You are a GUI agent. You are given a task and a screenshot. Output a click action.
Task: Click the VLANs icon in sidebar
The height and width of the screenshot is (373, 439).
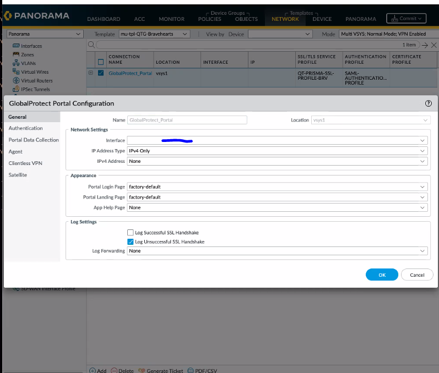click(16, 63)
